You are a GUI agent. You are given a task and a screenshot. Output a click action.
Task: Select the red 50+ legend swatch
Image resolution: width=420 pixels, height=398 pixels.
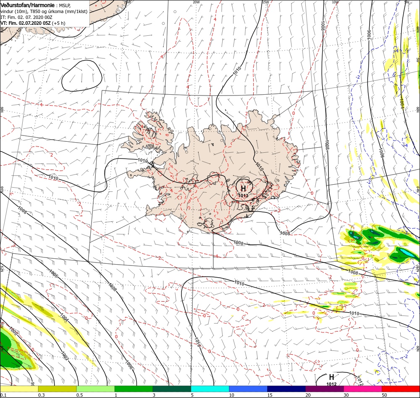pyautogui.click(x=401, y=389)
